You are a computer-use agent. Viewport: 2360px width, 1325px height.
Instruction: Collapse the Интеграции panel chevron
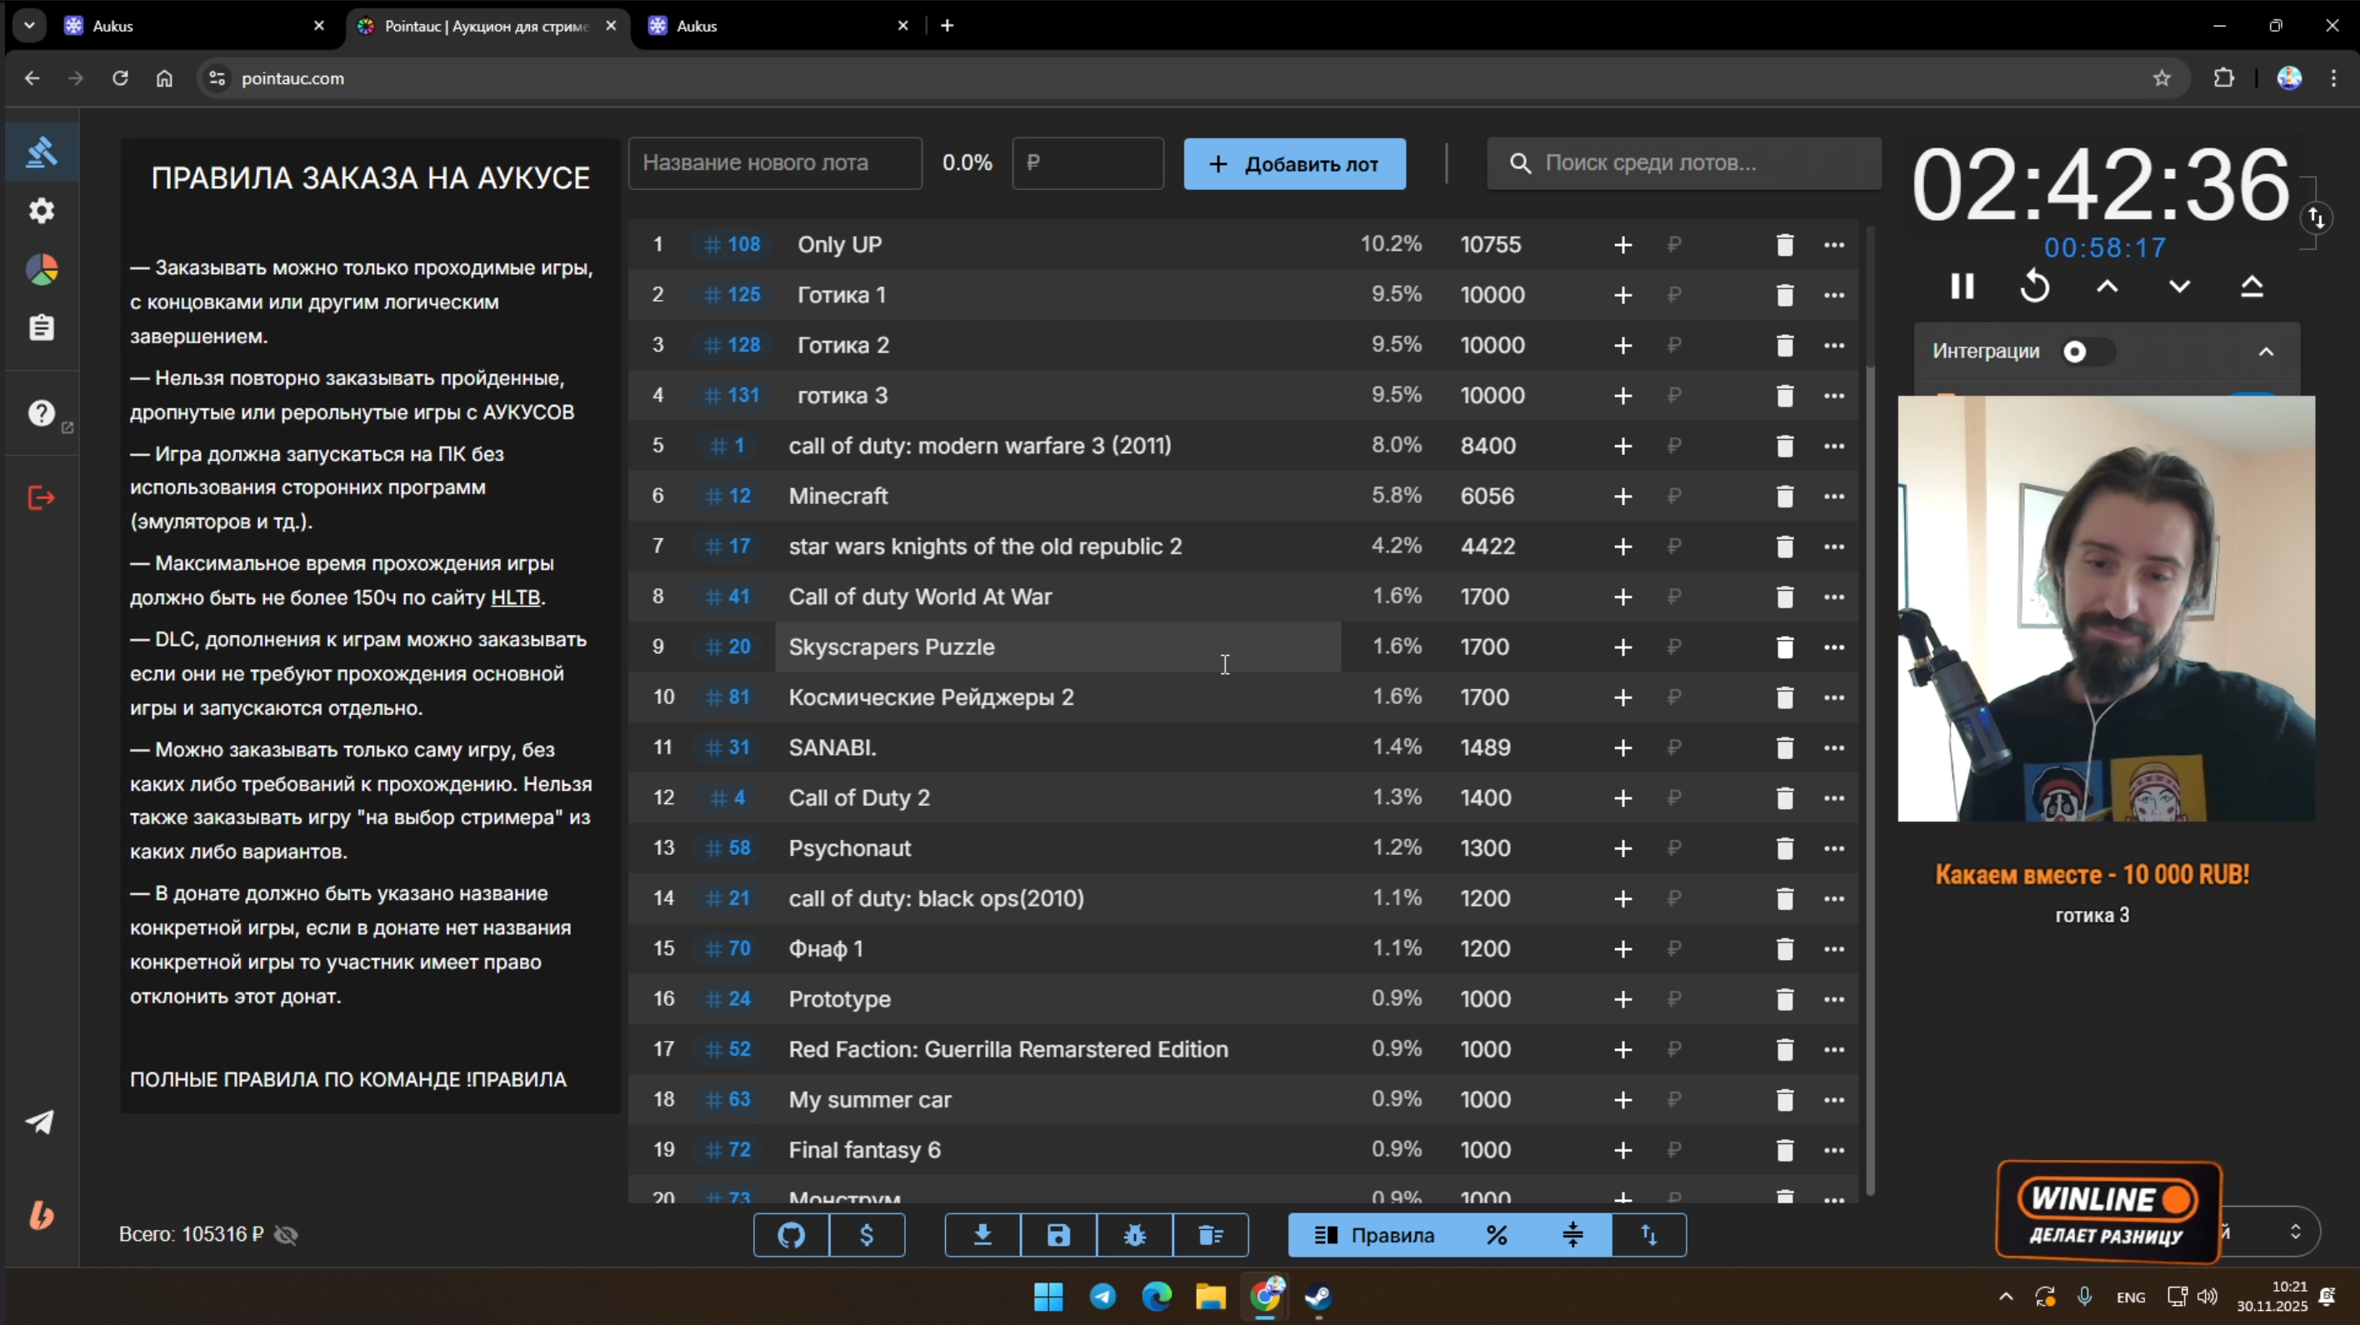pyautogui.click(x=2266, y=352)
